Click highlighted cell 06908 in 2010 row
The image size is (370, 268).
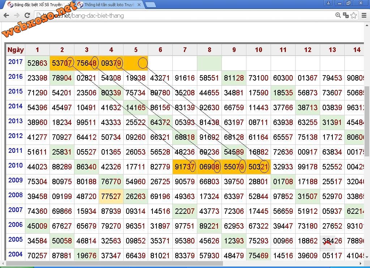click(210, 167)
